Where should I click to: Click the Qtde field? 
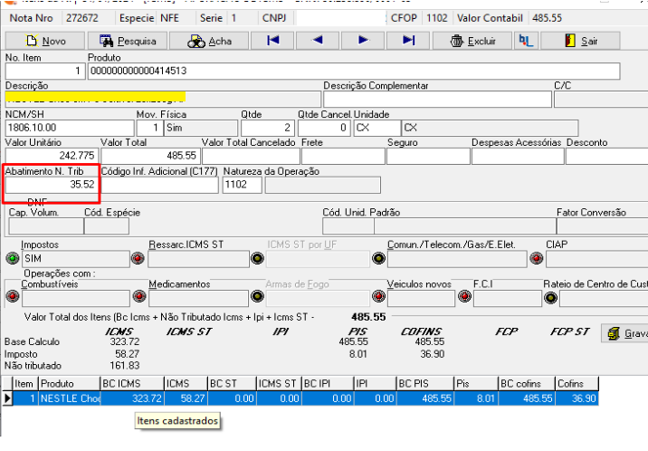click(267, 128)
